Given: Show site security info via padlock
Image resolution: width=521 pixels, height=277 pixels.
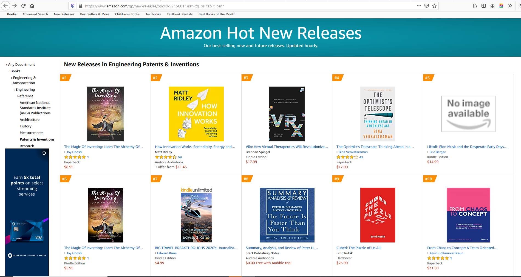Looking at the screenshot, I should [80, 6].
